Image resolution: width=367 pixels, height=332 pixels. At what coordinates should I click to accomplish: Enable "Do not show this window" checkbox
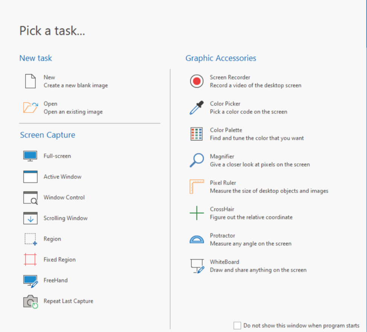point(237,326)
